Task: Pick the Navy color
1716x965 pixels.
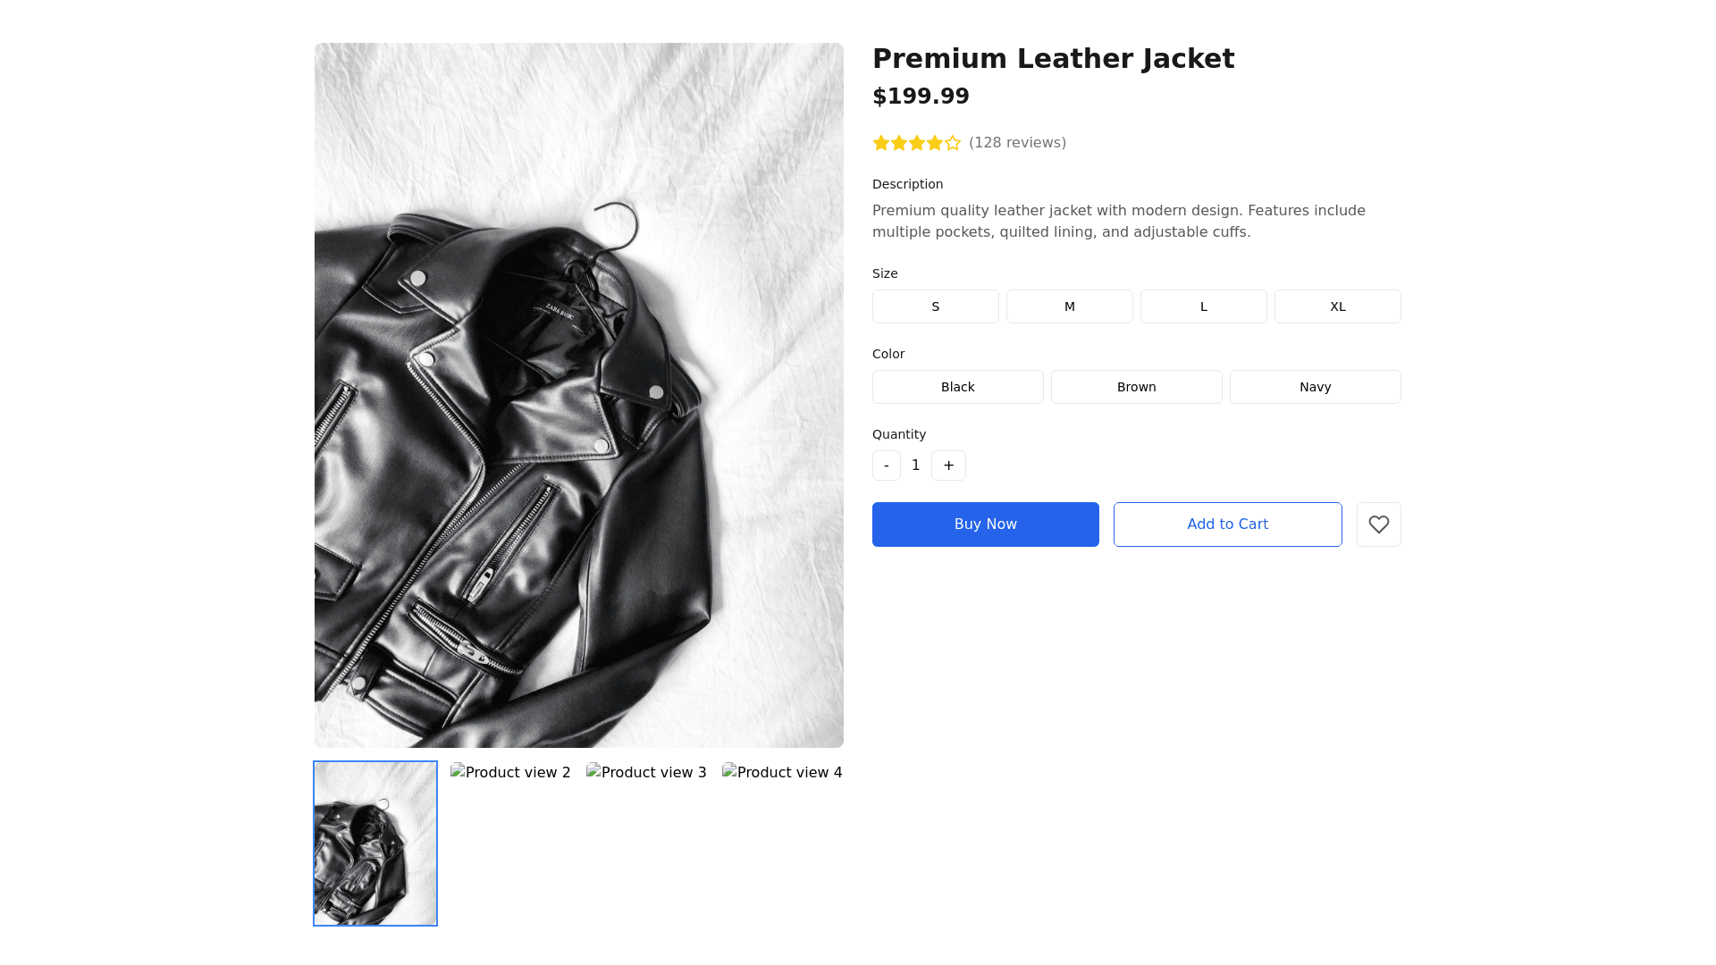Action: pyautogui.click(x=1315, y=387)
